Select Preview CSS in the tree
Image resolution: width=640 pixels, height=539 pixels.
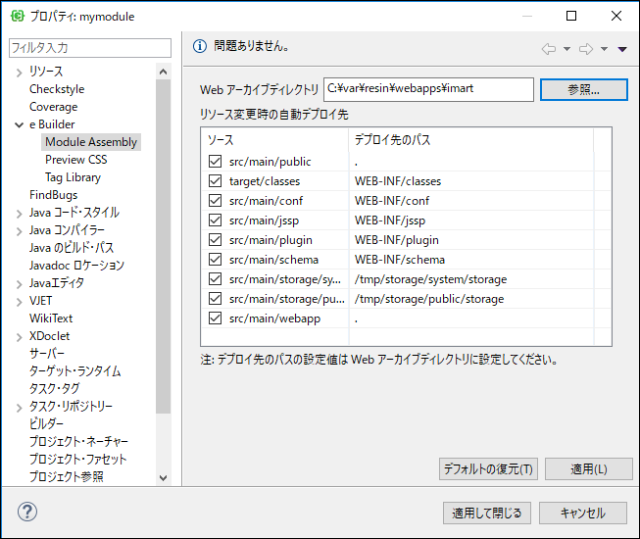tap(76, 160)
